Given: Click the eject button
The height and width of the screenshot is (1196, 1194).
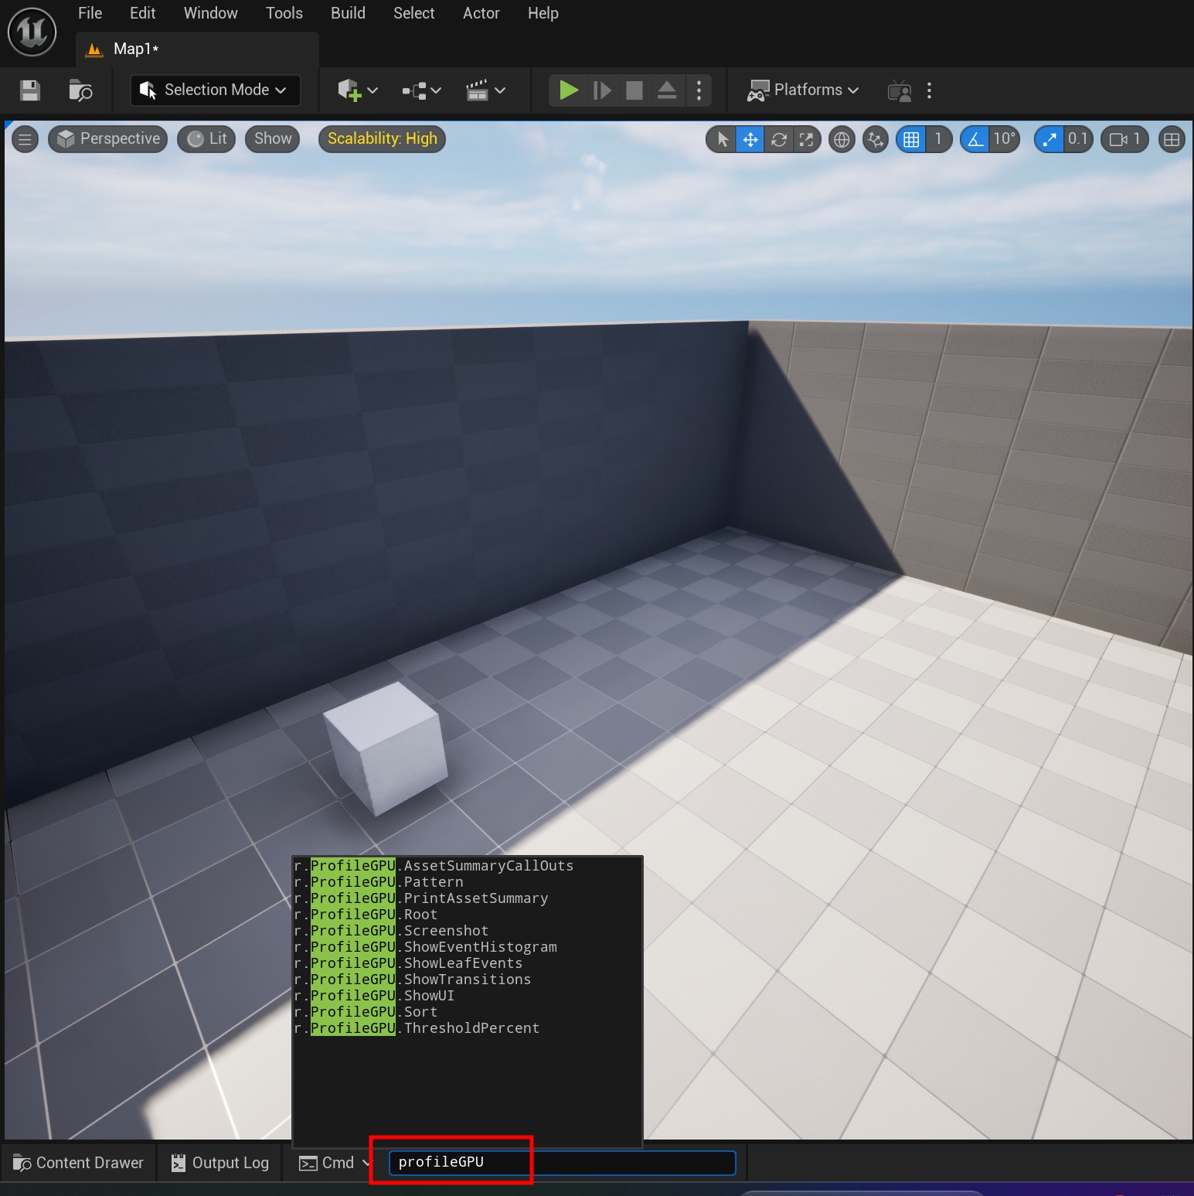Looking at the screenshot, I should point(667,90).
